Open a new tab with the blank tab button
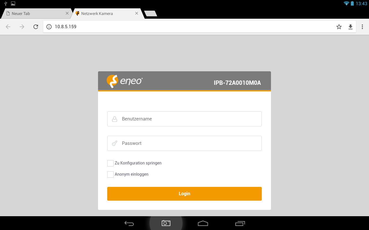The height and width of the screenshot is (230, 369). coord(150,14)
